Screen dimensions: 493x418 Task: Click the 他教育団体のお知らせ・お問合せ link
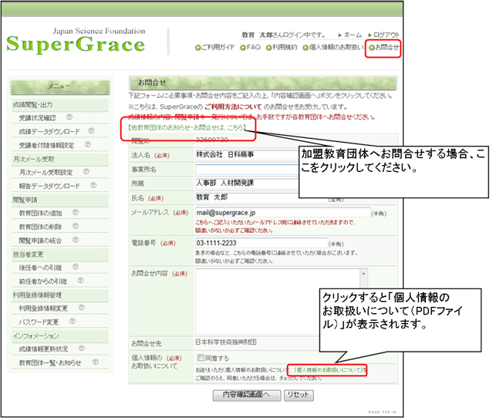(187, 128)
